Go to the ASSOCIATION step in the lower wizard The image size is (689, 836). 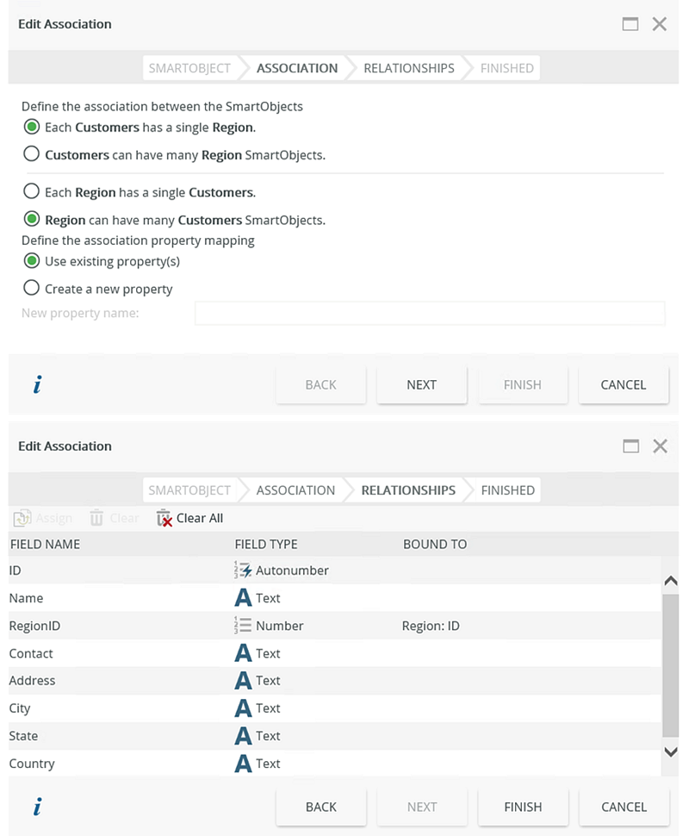295,490
